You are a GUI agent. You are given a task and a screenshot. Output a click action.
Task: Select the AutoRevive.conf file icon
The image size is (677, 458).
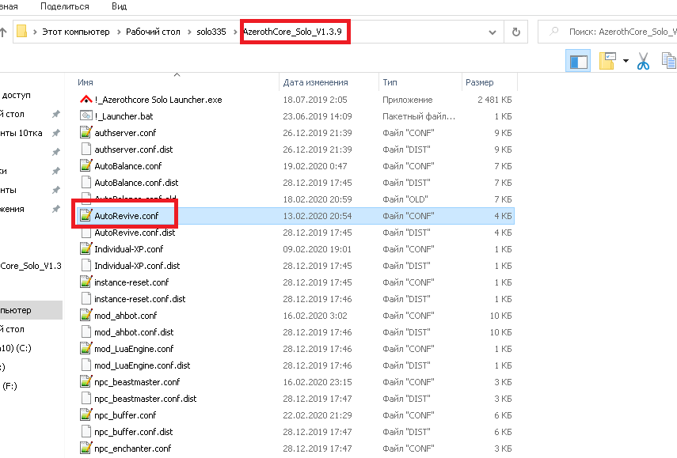click(x=86, y=216)
